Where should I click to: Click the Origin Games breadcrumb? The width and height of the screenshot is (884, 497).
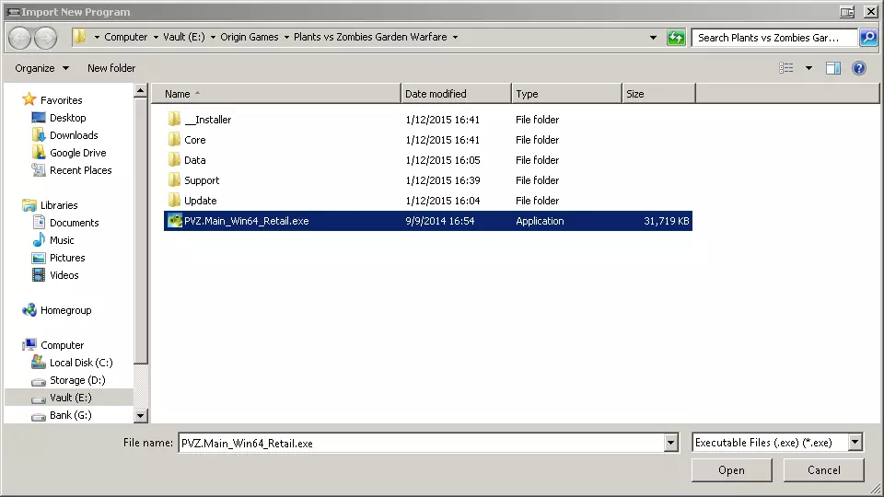click(250, 37)
